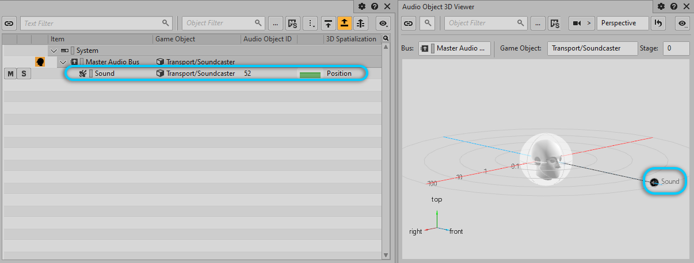Open the object filter browse button in 3D viewer
Image resolution: width=694 pixels, height=263 pixels.
537,24
